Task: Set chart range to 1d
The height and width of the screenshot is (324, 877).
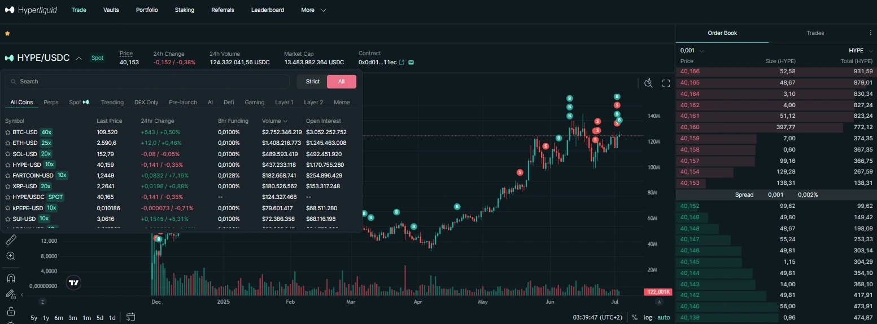Action: pos(112,318)
